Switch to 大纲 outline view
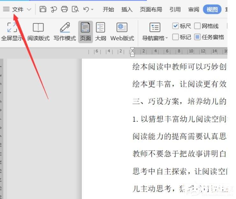Screen dimensions: 236x199 click(x=100, y=32)
